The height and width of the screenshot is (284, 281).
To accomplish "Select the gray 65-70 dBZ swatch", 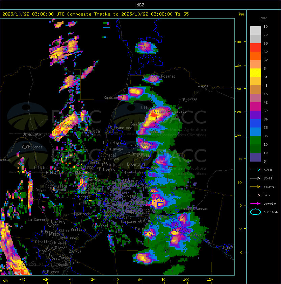I will [x=255, y=39].
